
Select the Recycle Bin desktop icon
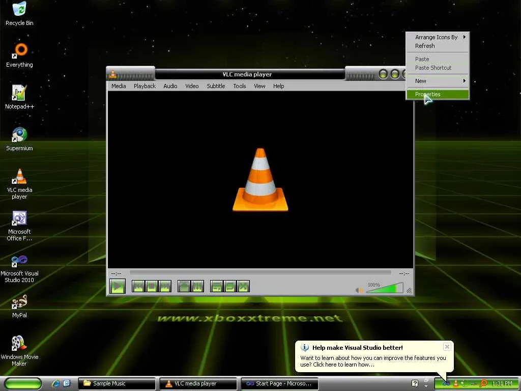[x=19, y=14]
